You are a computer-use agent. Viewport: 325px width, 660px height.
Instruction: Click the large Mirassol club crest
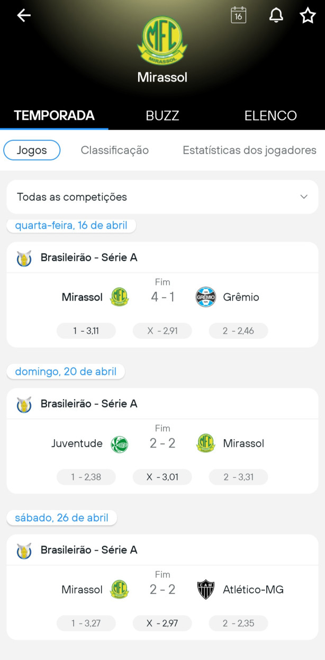[x=162, y=41]
